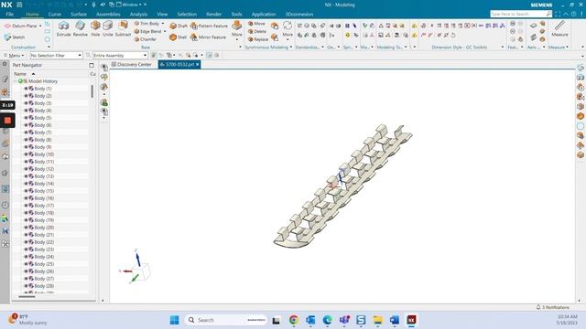Select Body (16) in the navigator
Screen dimensions: 586x329
tap(44, 198)
